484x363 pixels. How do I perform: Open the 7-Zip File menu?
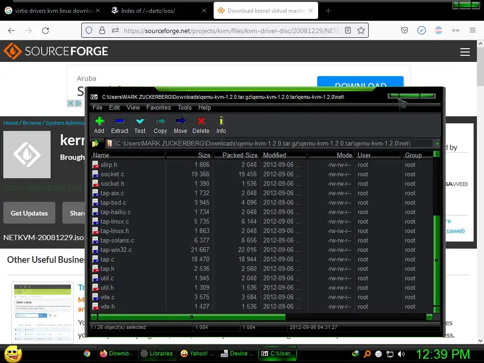(97, 107)
